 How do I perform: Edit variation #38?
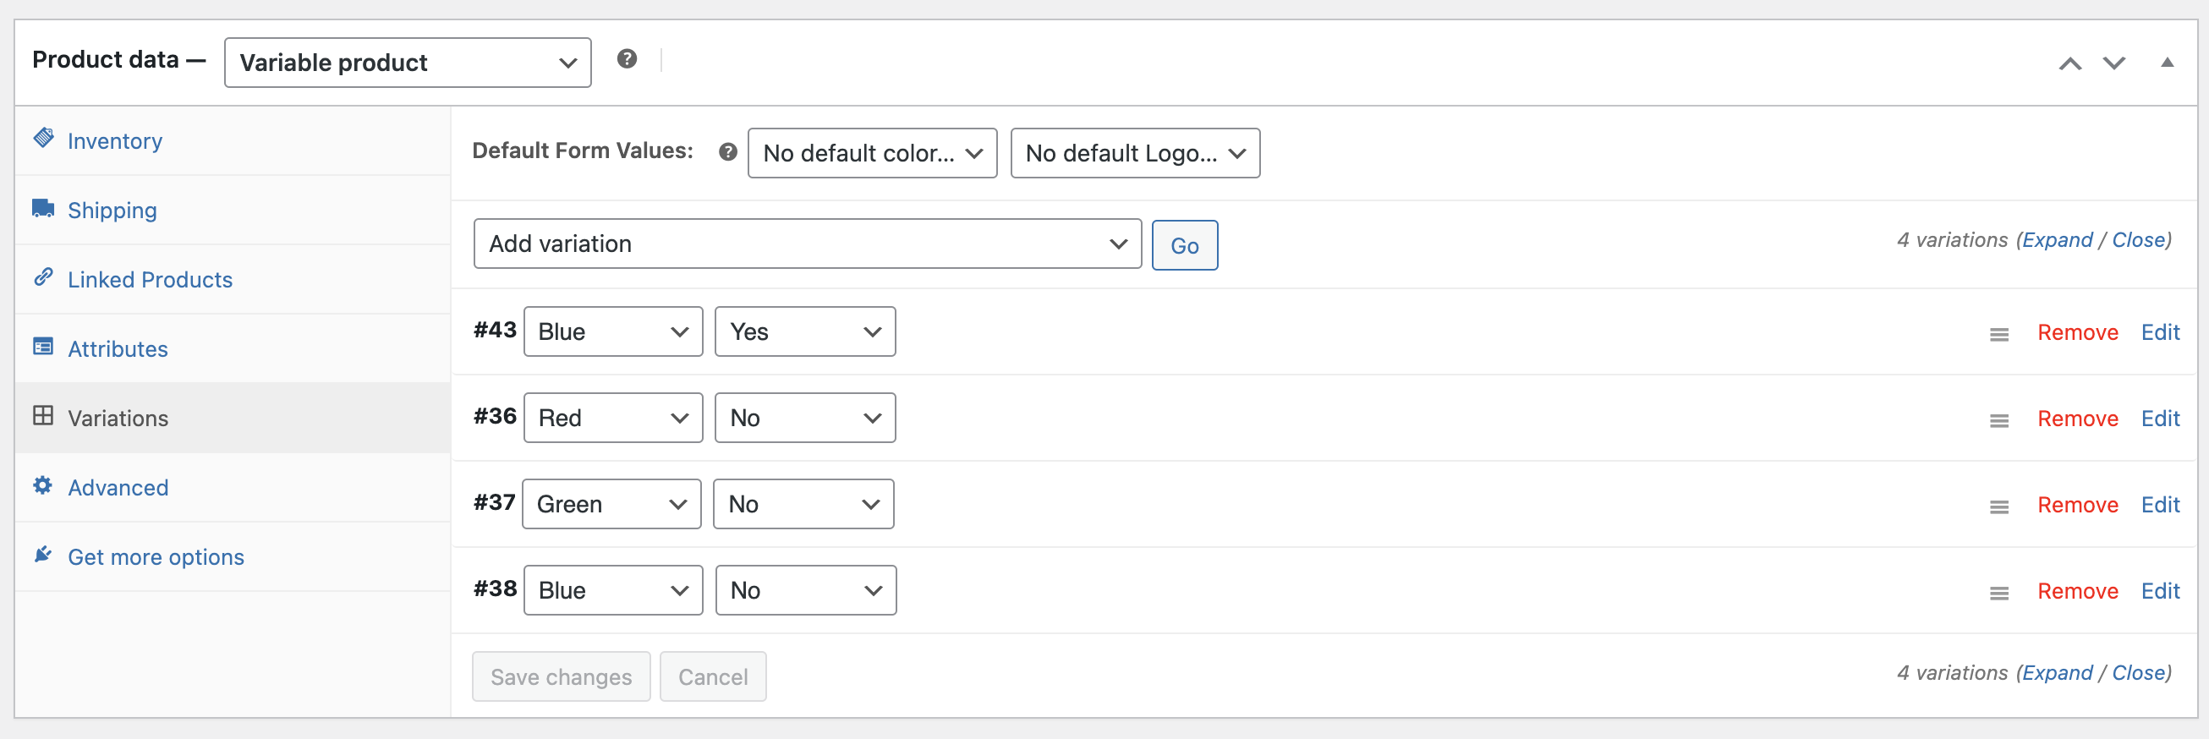pos(2159,592)
